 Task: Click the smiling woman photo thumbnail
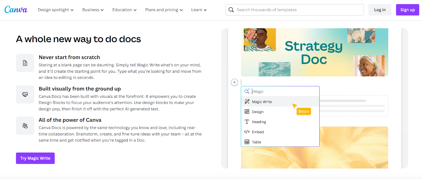coord(369,66)
